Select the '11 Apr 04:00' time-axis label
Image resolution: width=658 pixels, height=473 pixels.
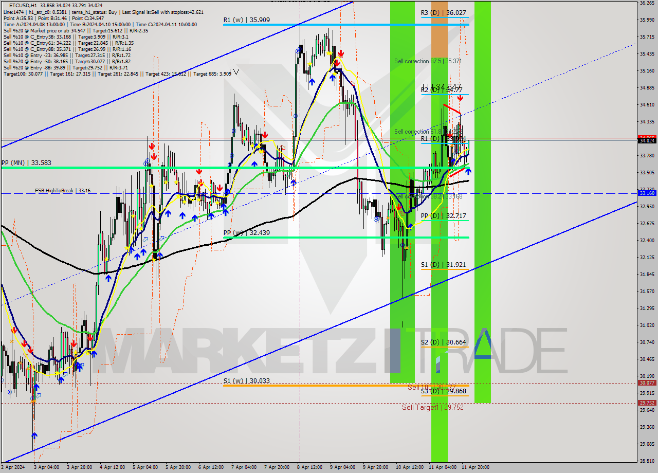coord(443,467)
